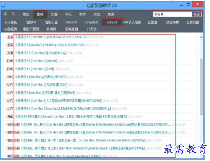This screenshot has height=161, width=210.
Task: Open Iron Man [RMVB] result
Action: coord(45,93)
